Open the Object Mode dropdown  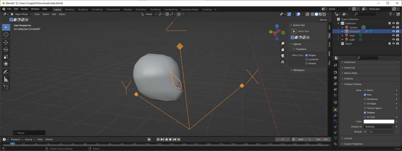coord(21,14)
